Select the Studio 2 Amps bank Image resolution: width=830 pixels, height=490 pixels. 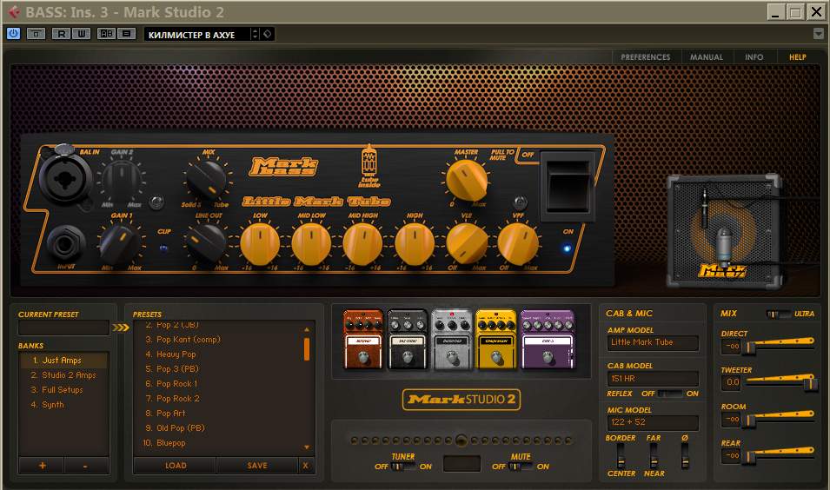click(x=63, y=375)
